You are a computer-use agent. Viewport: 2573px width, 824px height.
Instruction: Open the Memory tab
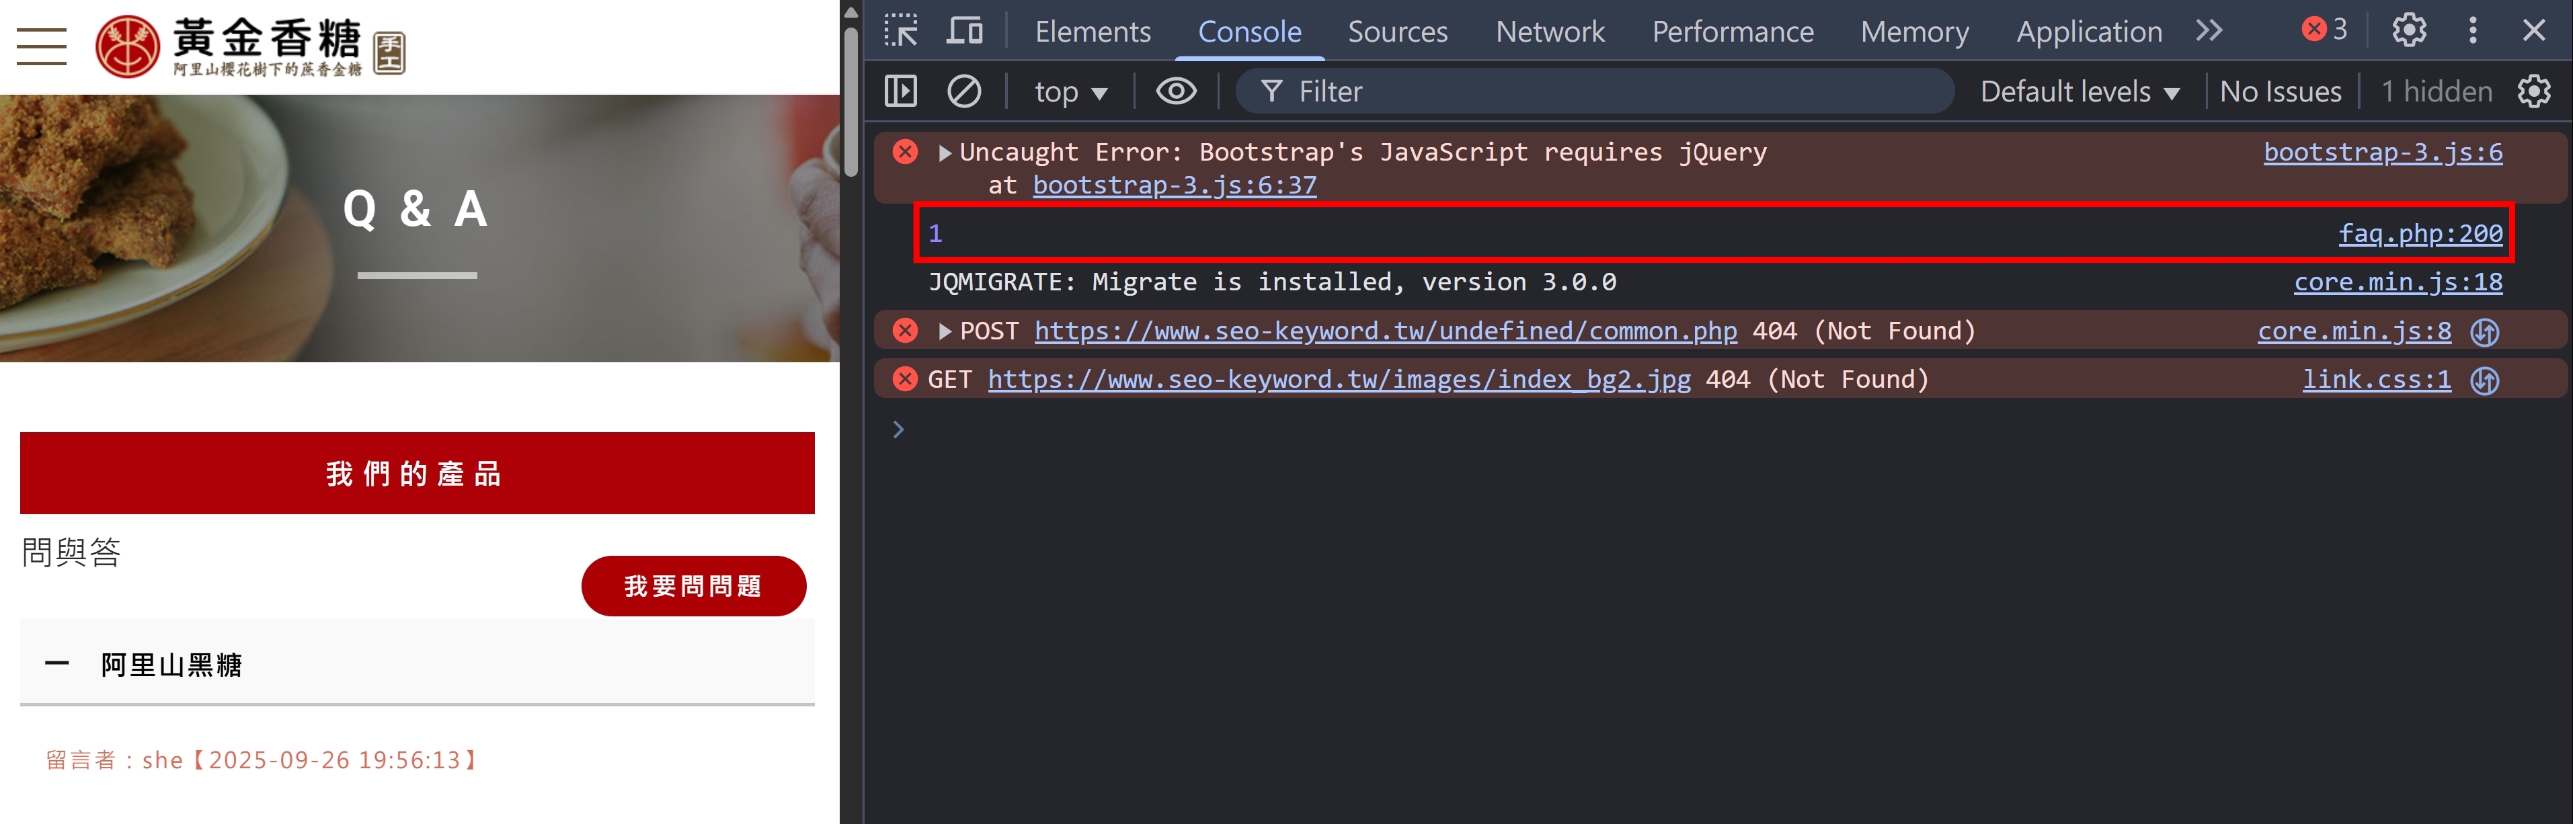point(1915,31)
